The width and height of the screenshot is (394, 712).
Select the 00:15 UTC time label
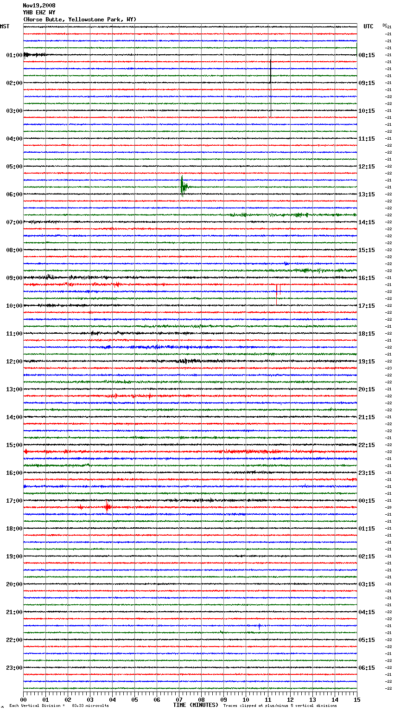coord(367,501)
